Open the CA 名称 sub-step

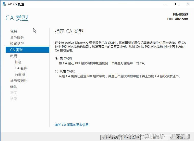(21, 68)
